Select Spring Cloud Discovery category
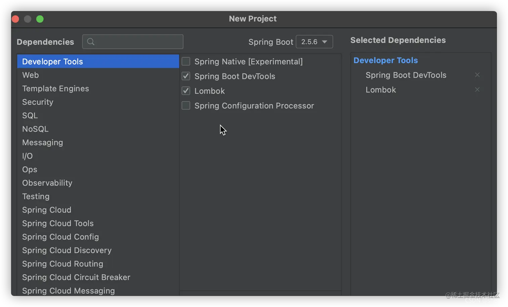Screen dimensions: 508x307 click(98, 250)
